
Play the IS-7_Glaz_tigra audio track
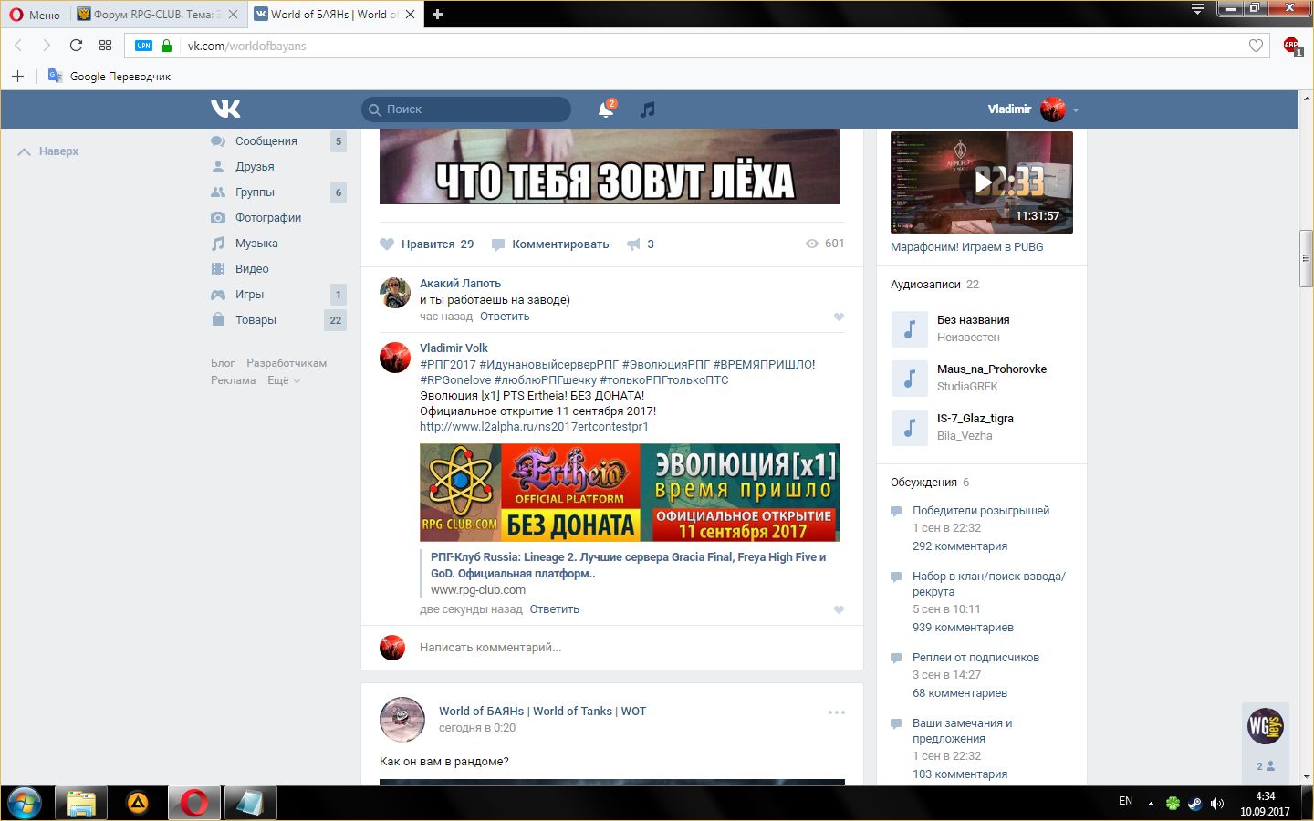point(909,428)
